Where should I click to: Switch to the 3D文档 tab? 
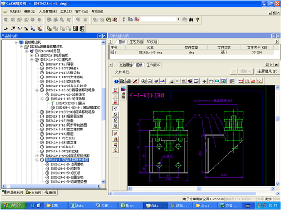tap(152, 42)
